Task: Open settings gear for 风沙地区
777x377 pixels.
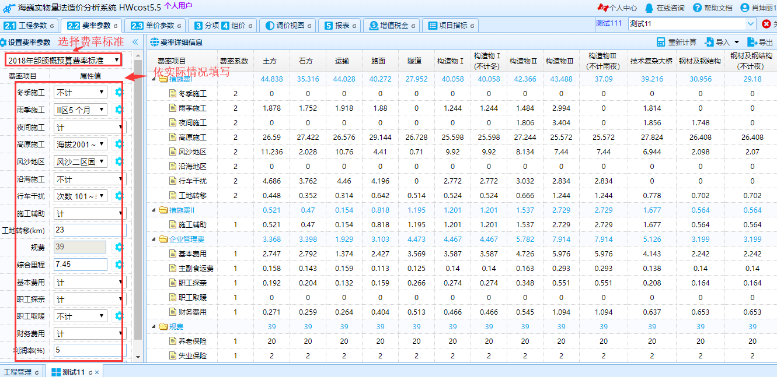Action: (119, 161)
